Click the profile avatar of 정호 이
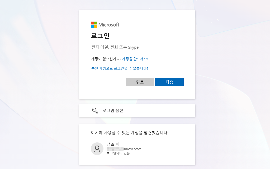 pos(97,149)
